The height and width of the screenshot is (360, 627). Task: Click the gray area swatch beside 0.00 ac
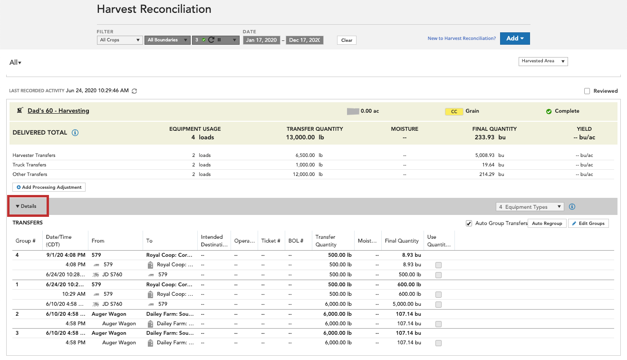[x=353, y=111]
